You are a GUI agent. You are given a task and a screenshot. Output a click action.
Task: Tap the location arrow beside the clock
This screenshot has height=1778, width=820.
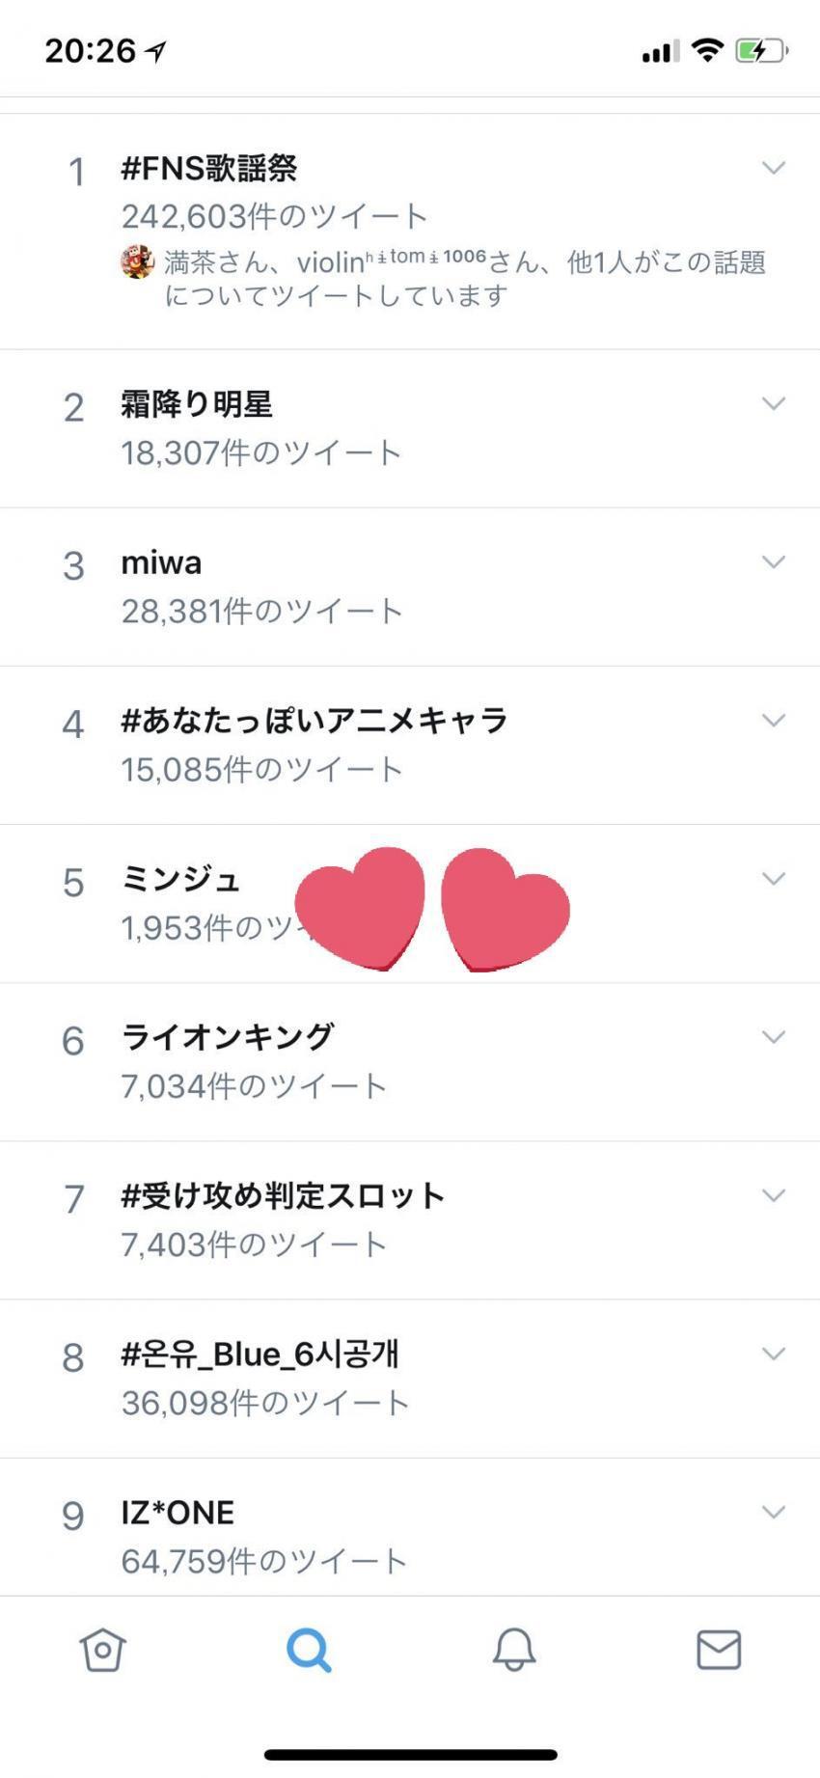pos(155,52)
